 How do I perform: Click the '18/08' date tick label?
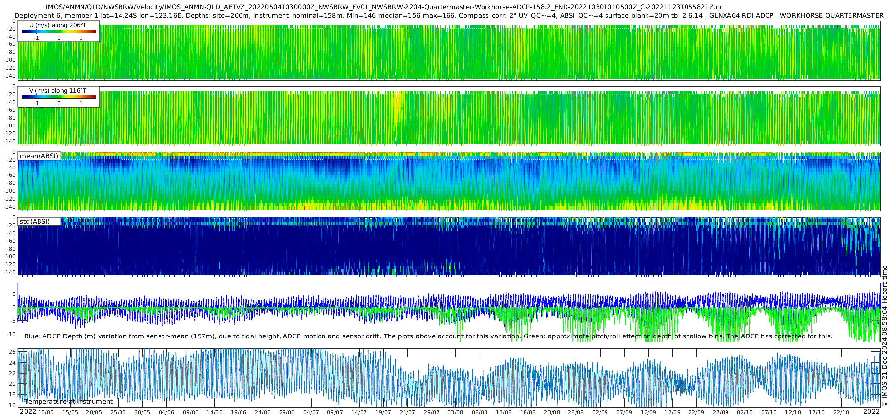528,412
